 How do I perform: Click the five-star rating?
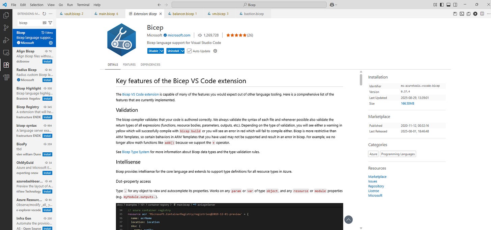pos(236,35)
